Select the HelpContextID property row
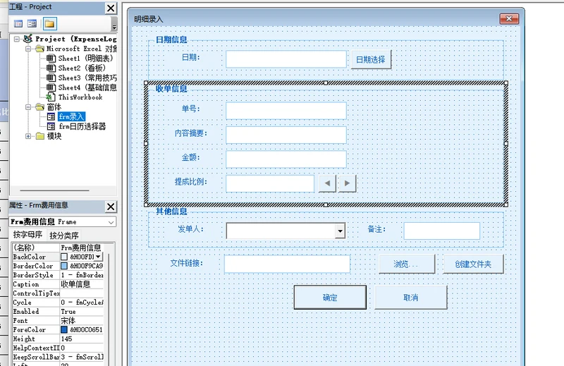 click(58, 348)
